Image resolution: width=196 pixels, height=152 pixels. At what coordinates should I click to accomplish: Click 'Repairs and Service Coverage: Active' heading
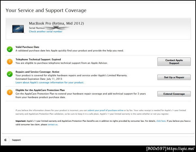(37, 72)
